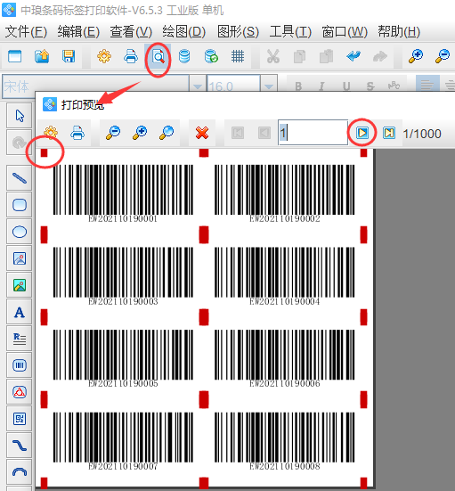This screenshot has height=491, width=455.
Task: Open the print preview toolbar icon
Action: pyautogui.click(x=158, y=57)
